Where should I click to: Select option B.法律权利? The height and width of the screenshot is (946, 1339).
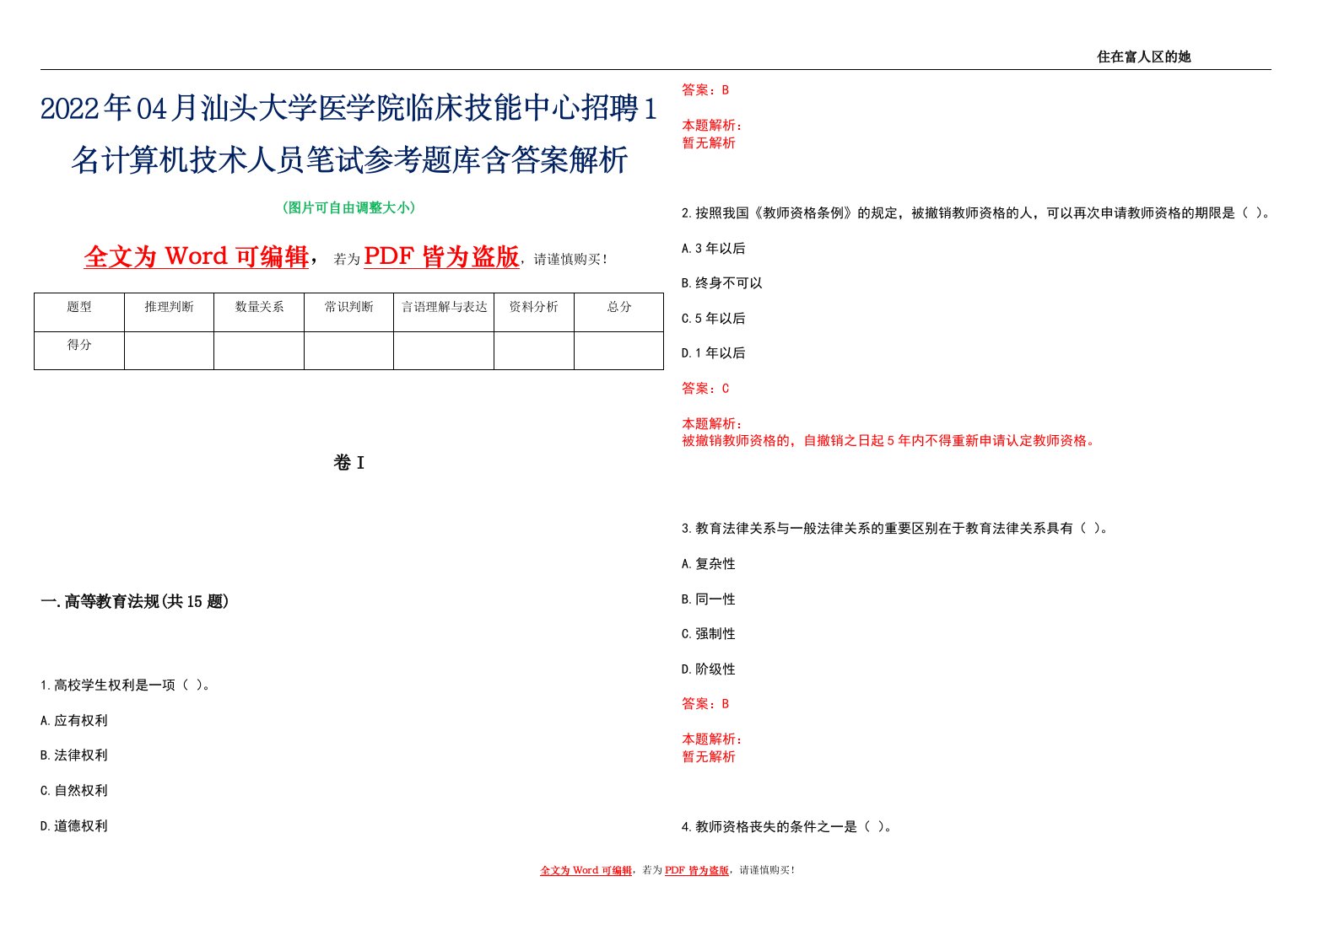74,755
